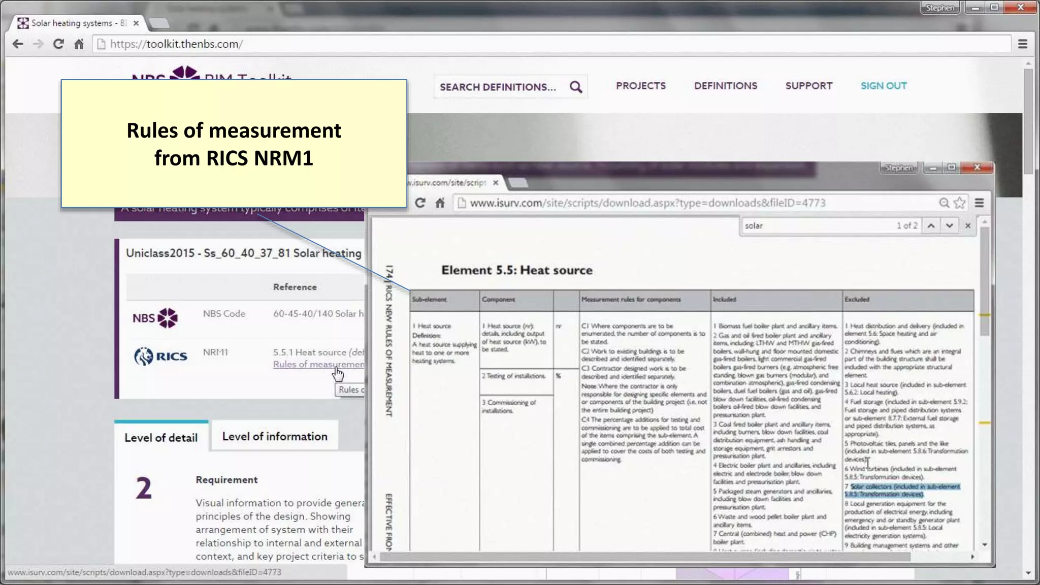Click the Solar heating systems browser tab
The height and width of the screenshot is (585, 1040).
coord(78,23)
